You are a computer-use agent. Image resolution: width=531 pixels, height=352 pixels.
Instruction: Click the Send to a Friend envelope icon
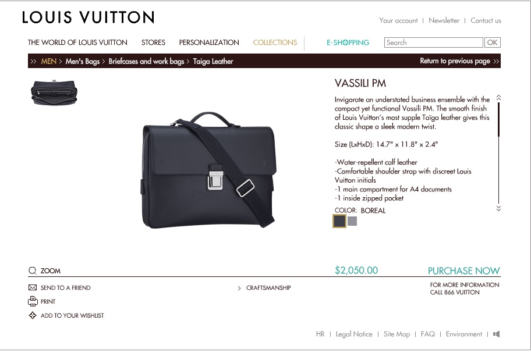point(33,287)
